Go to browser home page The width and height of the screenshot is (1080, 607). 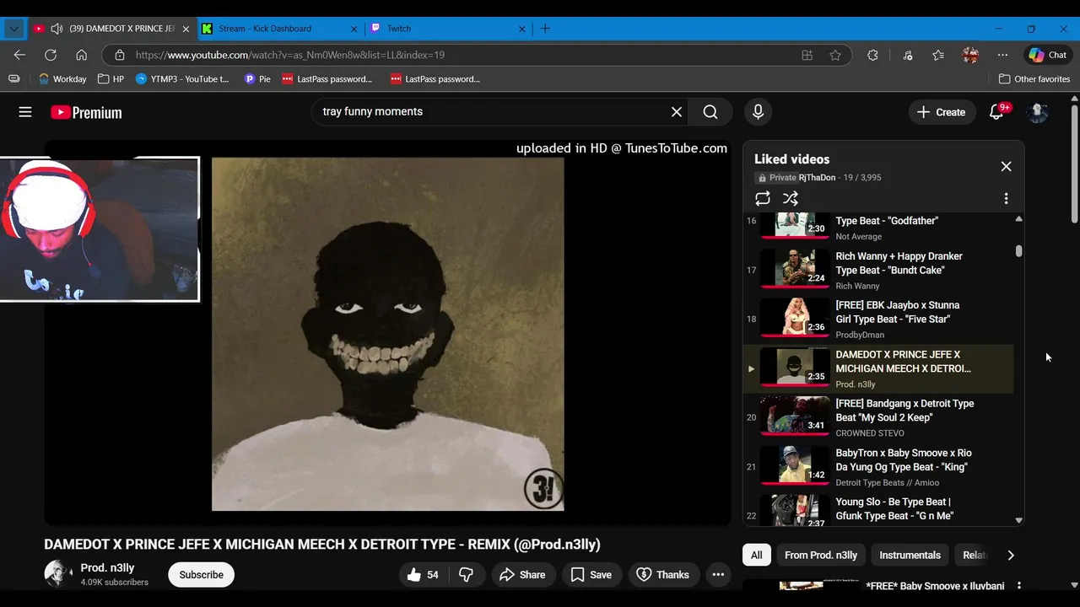coord(82,55)
